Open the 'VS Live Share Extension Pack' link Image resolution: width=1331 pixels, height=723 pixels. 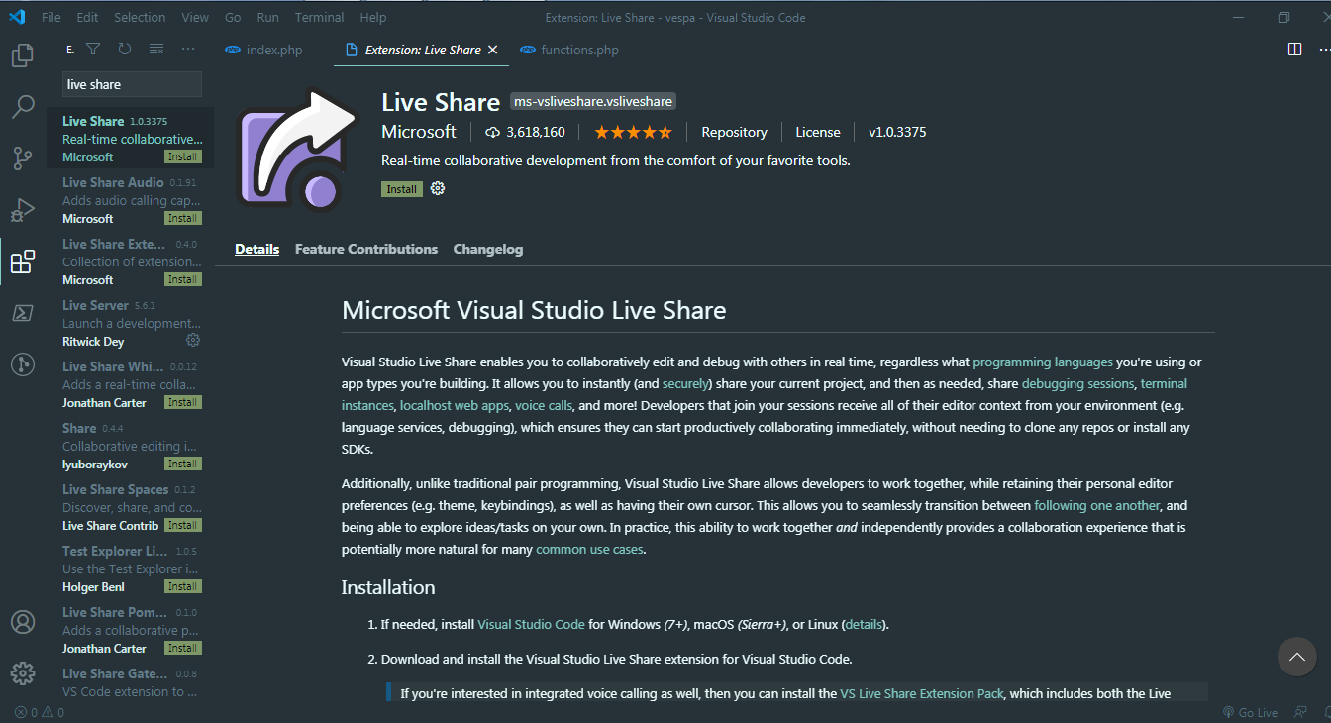point(922,693)
